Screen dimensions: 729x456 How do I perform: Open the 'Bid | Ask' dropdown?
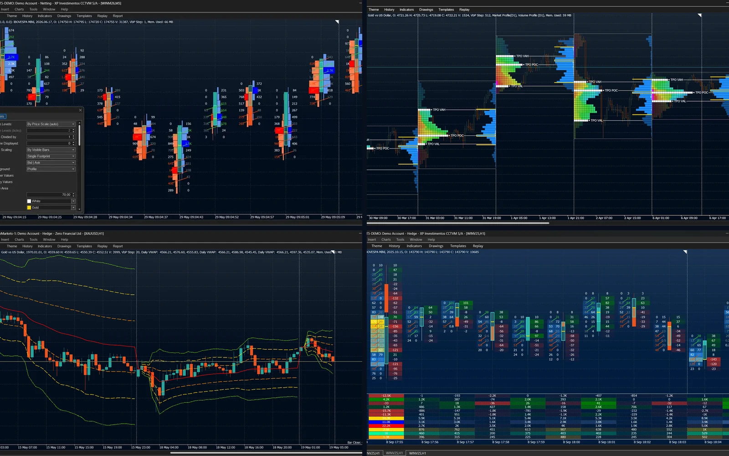coord(51,162)
